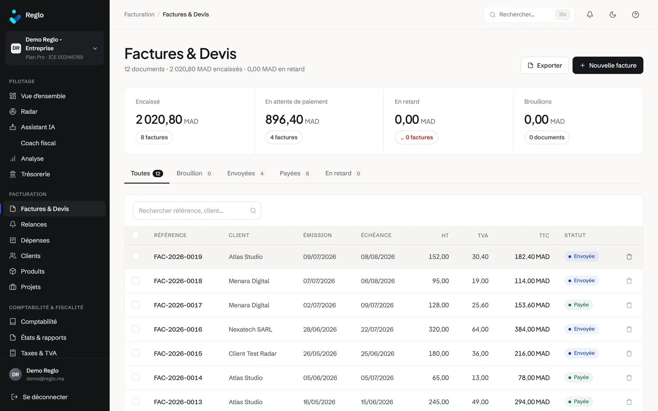The width and height of the screenshot is (658, 411).
Task: Click the Exporter button
Action: [544, 65]
